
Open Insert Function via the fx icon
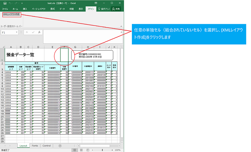(39, 32)
